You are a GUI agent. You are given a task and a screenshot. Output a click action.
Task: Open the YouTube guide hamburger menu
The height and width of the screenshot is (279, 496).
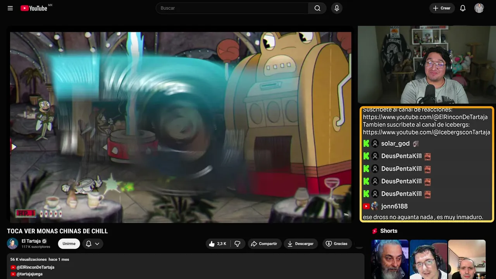[10, 8]
